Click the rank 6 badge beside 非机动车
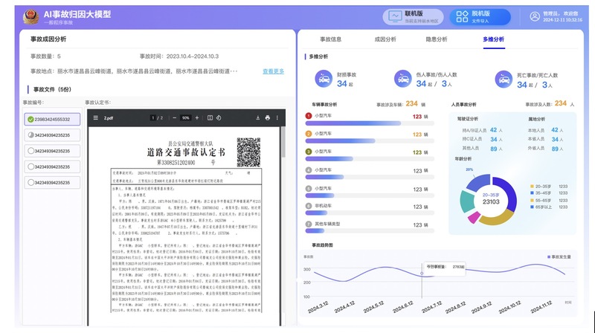Image resolution: width=595 pixels, height=333 pixels. tap(309, 206)
